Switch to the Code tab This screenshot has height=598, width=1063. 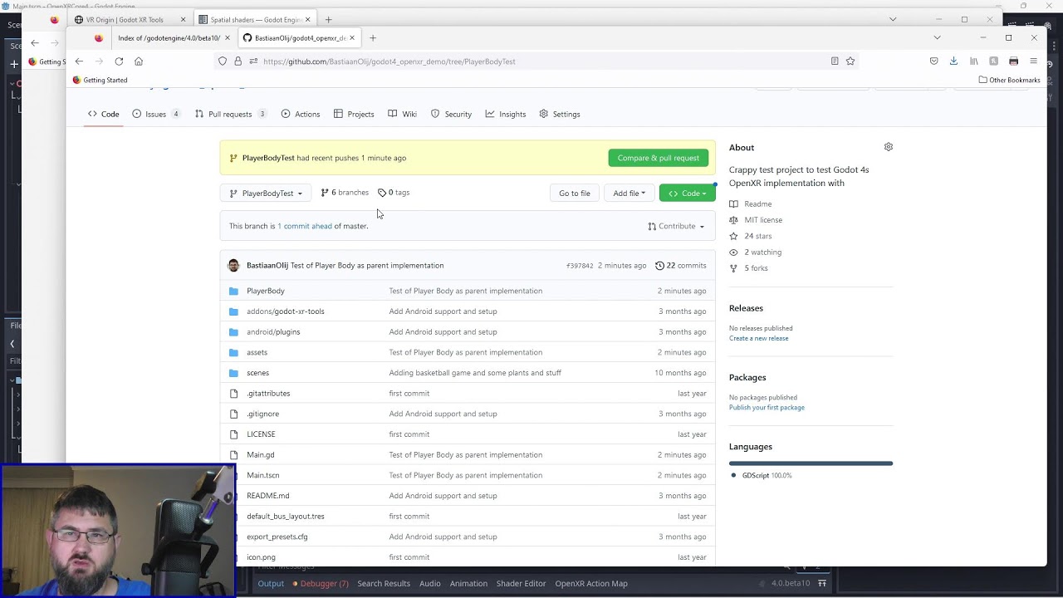[104, 114]
